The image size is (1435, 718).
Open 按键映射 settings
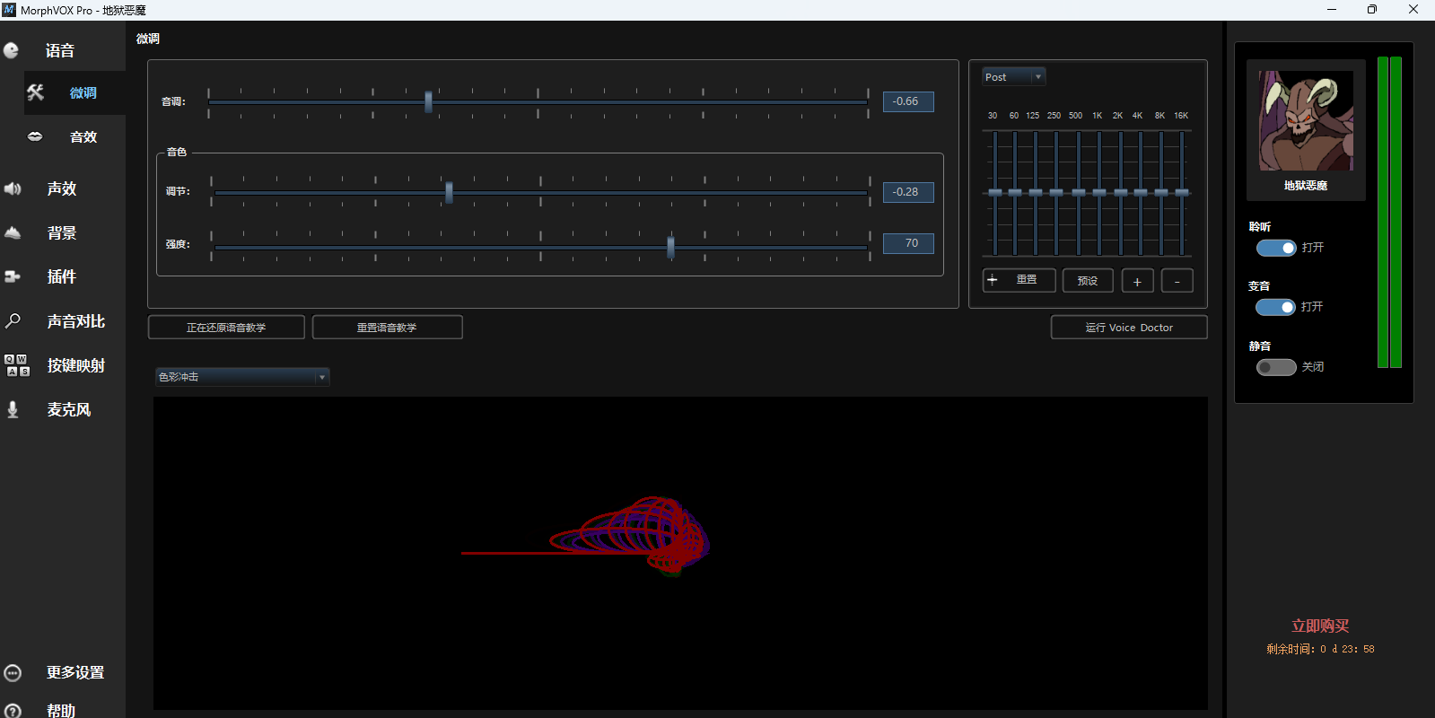[x=76, y=365]
